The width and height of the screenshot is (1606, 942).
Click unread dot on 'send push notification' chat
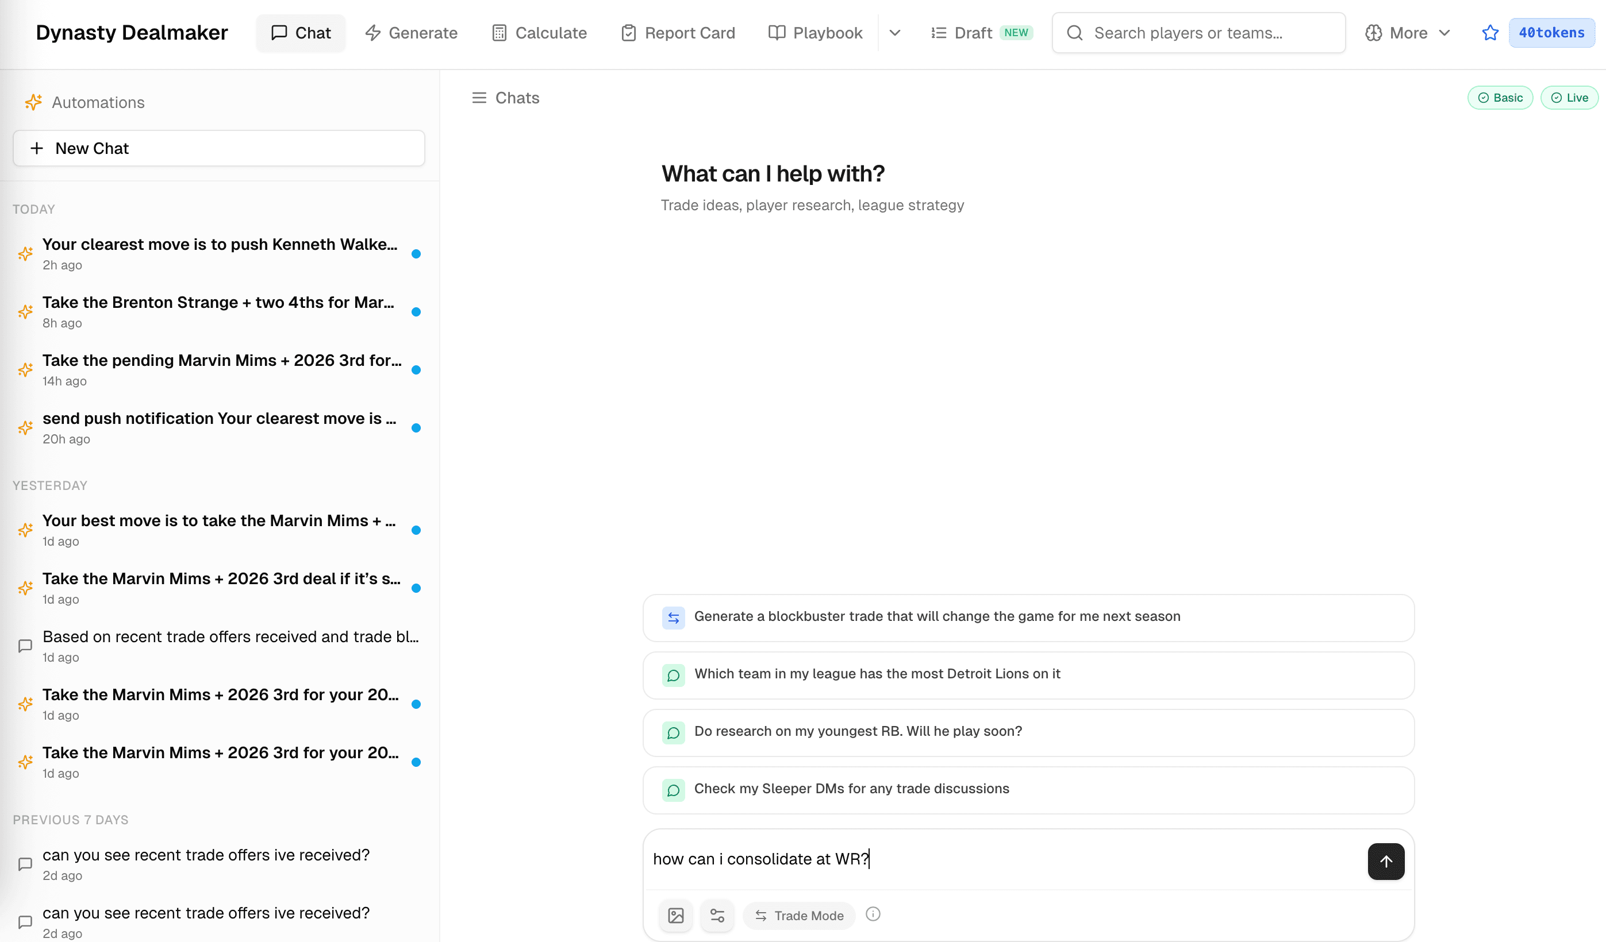coord(416,428)
